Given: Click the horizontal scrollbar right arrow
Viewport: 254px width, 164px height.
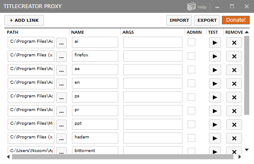Looking at the screenshot, I should [x=240, y=157].
